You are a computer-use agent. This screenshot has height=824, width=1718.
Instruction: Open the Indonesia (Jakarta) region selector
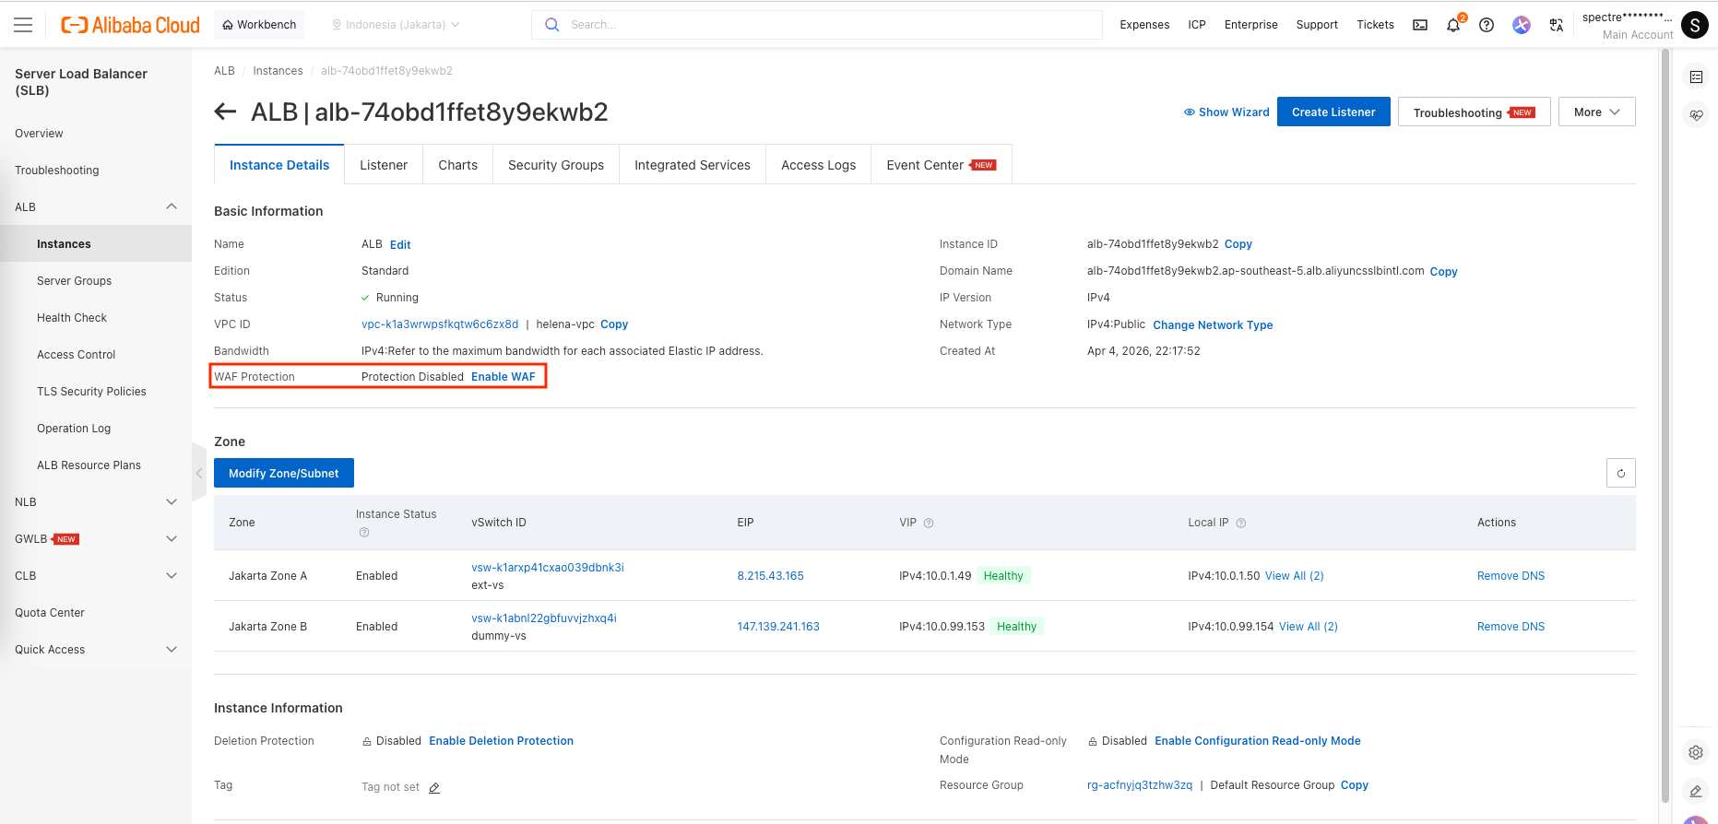(396, 25)
